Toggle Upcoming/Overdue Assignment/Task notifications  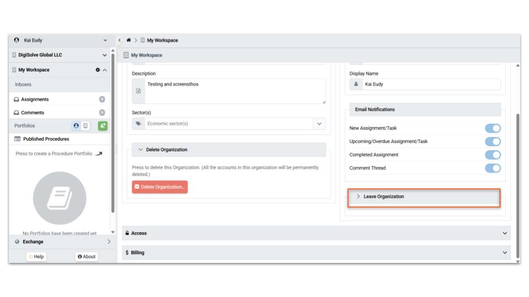coord(493,141)
